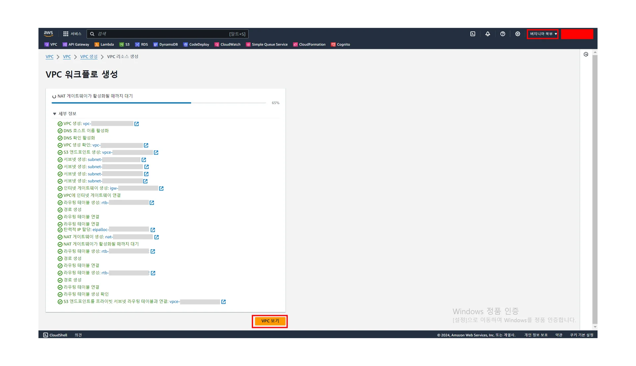Open external link icon beside nat- gateway

157,237
